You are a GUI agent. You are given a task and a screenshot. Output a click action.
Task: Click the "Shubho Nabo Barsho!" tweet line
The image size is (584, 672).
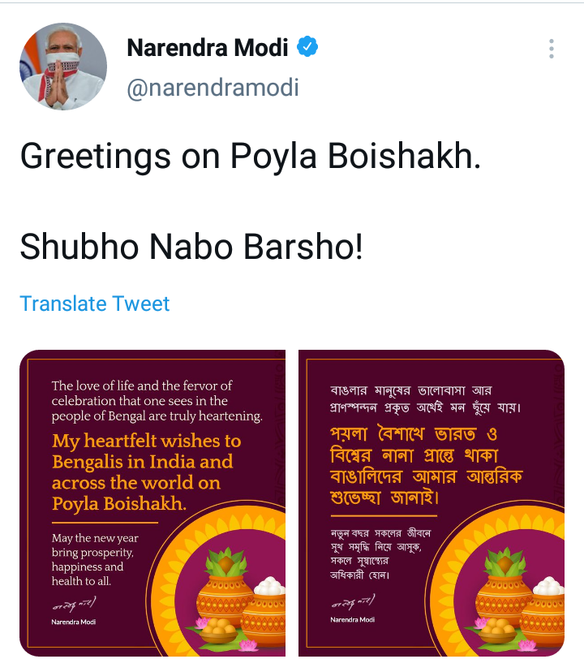(191, 247)
